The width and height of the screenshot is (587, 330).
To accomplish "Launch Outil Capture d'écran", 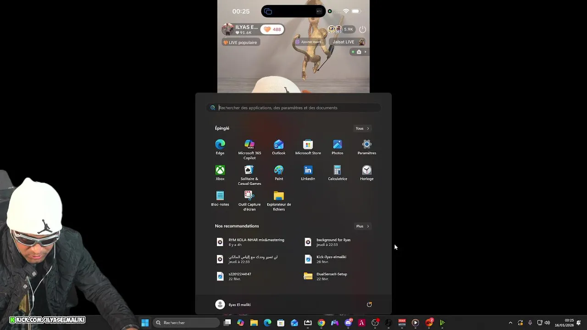I will pos(249,201).
